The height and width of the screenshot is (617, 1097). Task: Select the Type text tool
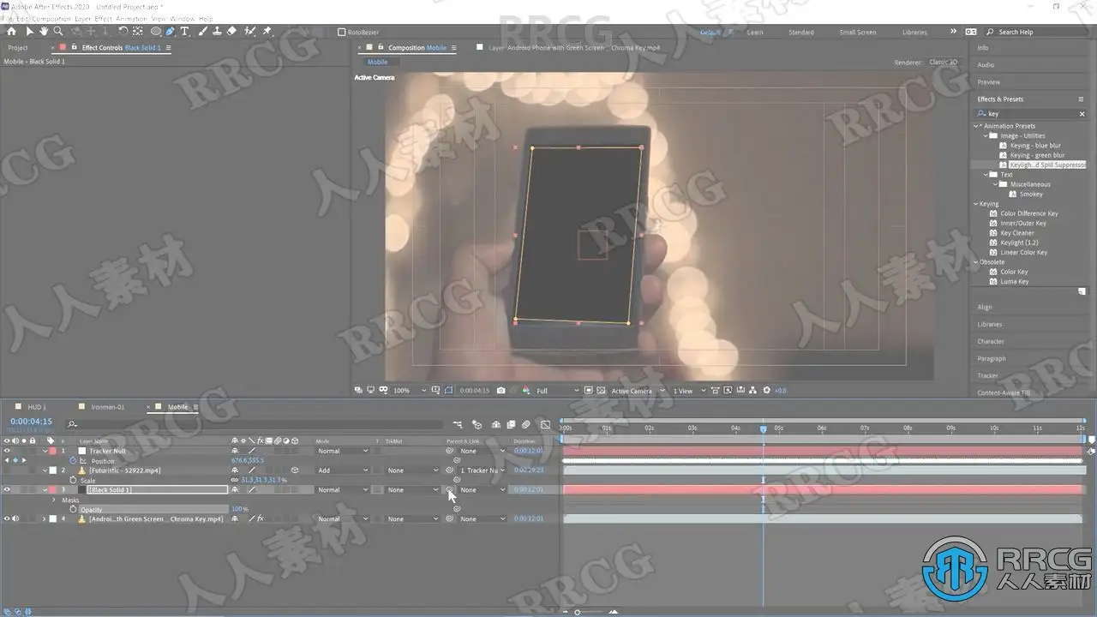(x=184, y=32)
